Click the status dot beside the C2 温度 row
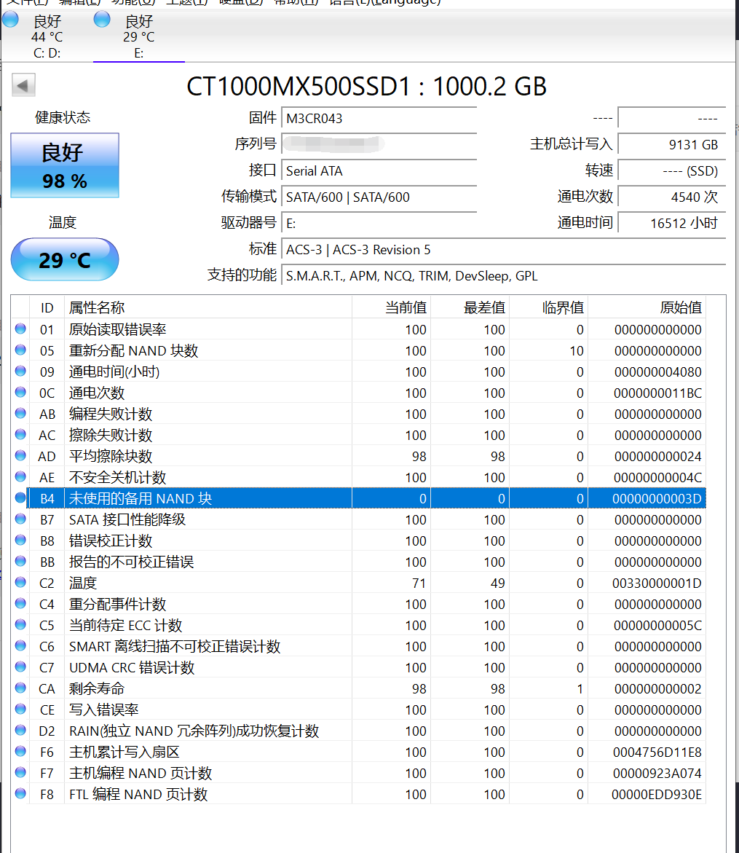Image resolution: width=739 pixels, height=853 pixels. (20, 583)
